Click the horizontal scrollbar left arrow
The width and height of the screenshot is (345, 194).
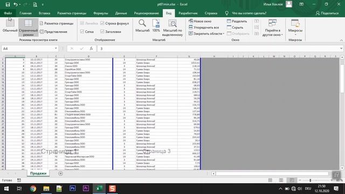(x=213, y=174)
